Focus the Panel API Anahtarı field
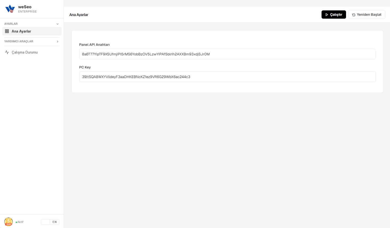The height and width of the screenshot is (228, 390). [227, 54]
